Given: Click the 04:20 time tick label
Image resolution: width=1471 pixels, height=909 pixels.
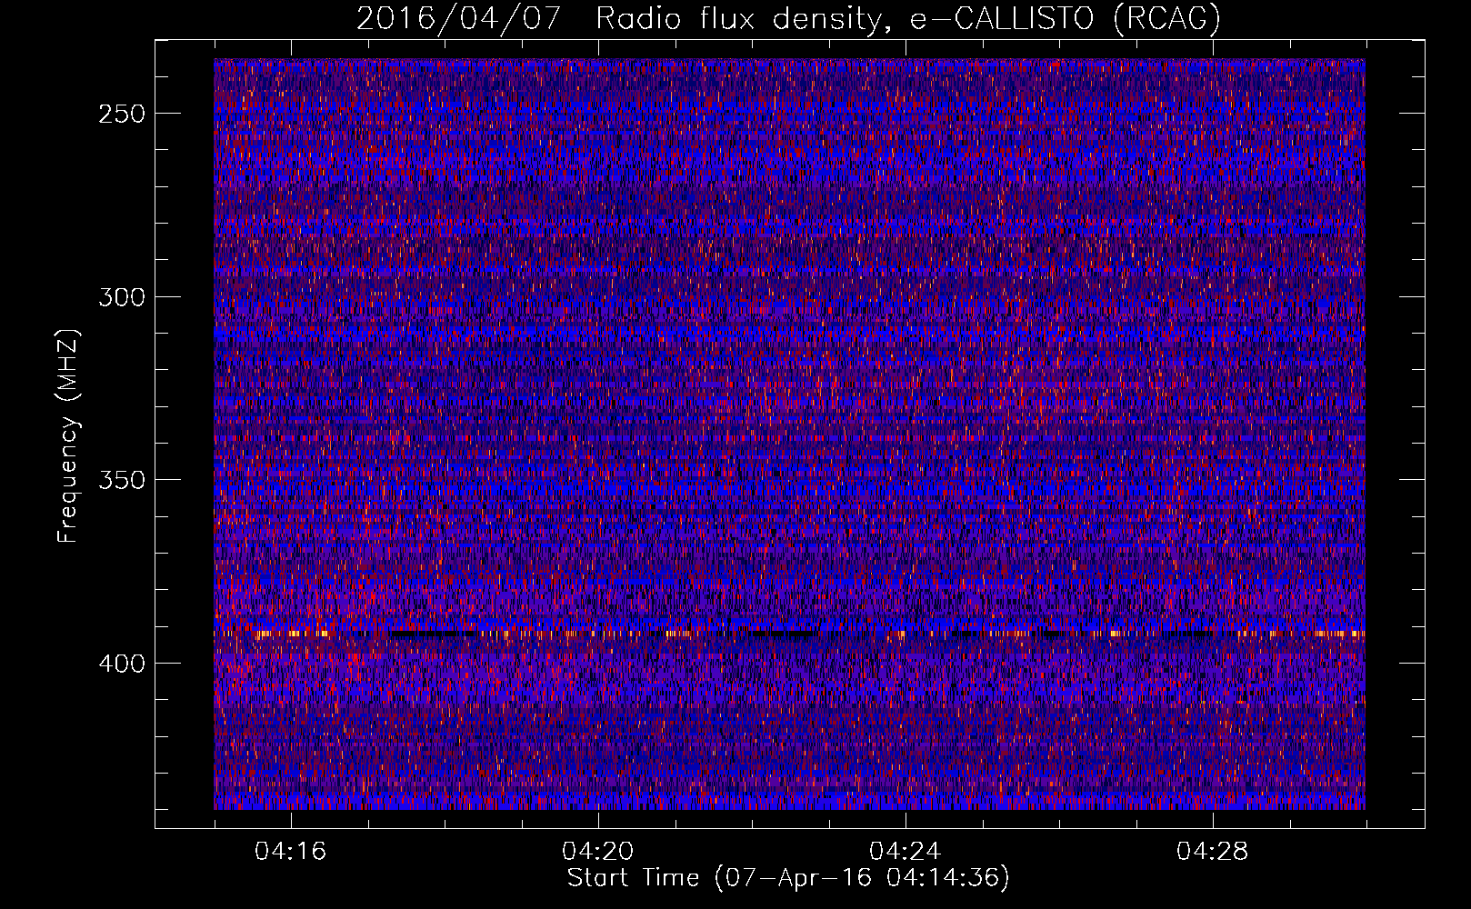Looking at the screenshot, I should (x=598, y=852).
